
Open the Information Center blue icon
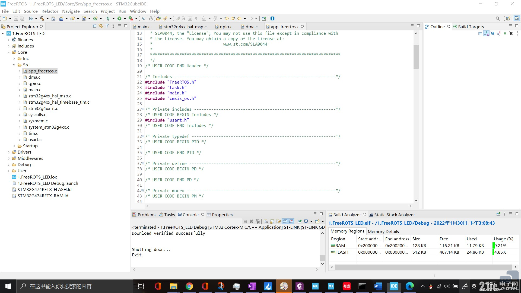pyautogui.click(x=272, y=18)
